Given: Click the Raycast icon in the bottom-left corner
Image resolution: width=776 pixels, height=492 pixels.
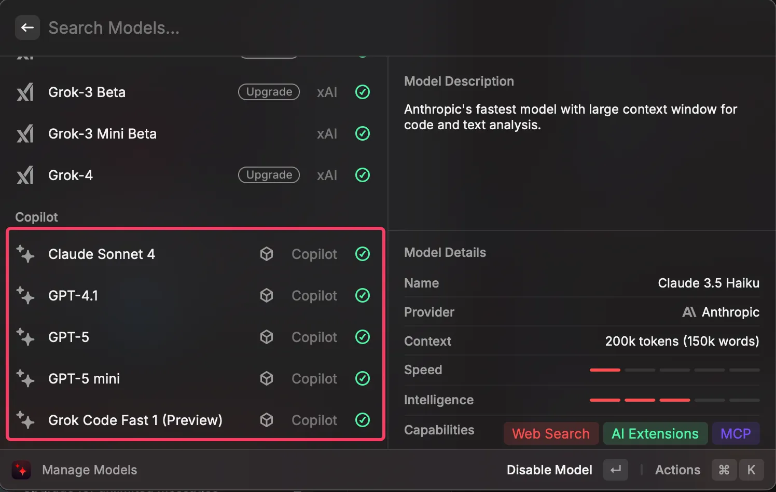Looking at the screenshot, I should click(21, 470).
